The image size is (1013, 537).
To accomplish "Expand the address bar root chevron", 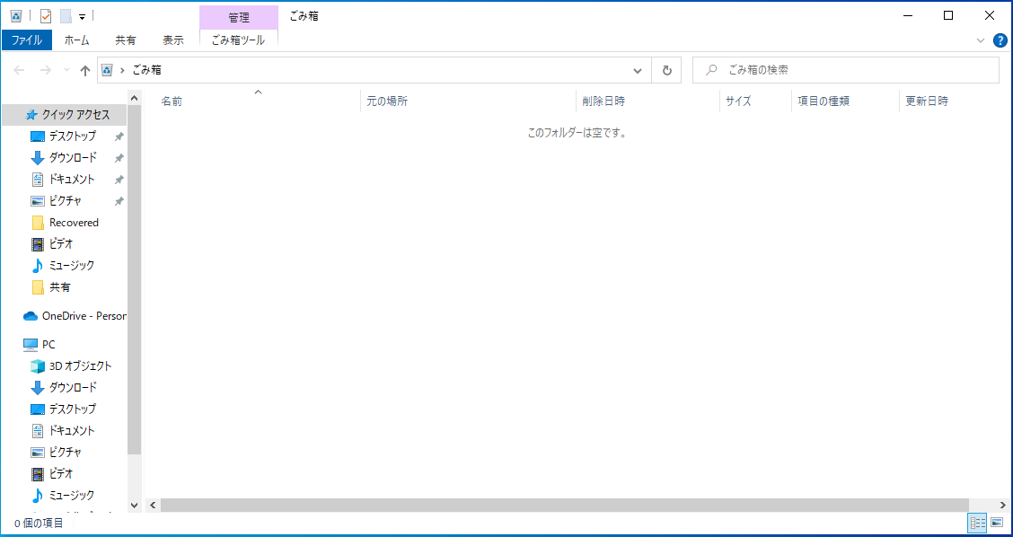I will pos(122,70).
